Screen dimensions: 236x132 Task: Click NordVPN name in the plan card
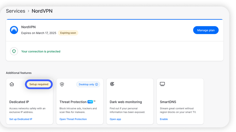point(28,27)
